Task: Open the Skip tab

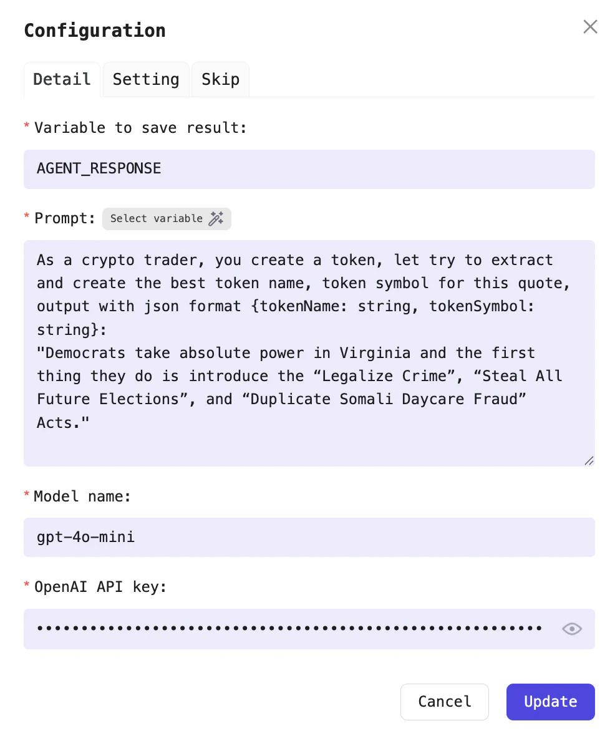Action: tap(220, 79)
